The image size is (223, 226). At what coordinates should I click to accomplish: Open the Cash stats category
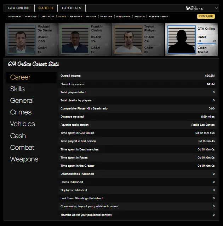pos(18,136)
